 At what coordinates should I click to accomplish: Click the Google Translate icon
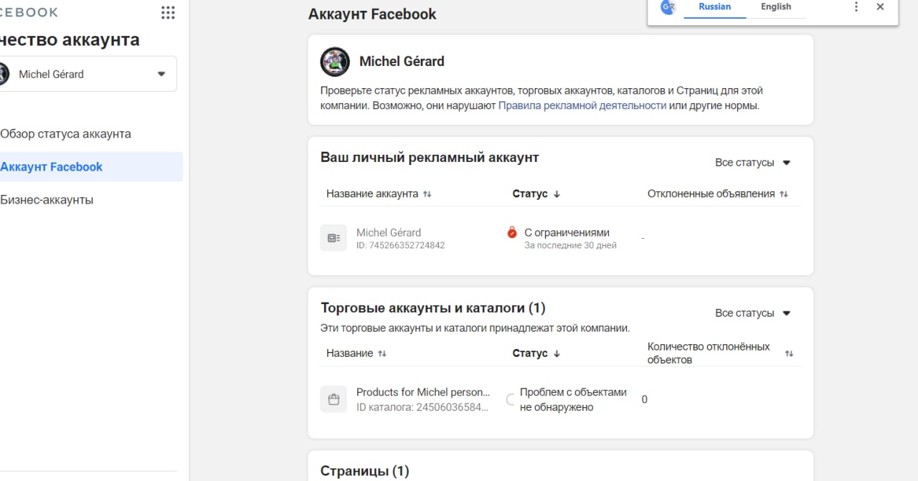(668, 7)
